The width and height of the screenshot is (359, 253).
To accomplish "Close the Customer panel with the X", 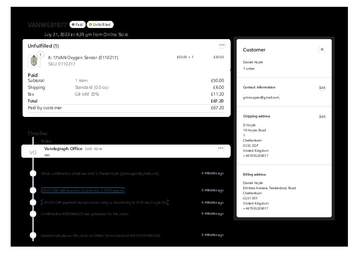I will 322,49.
